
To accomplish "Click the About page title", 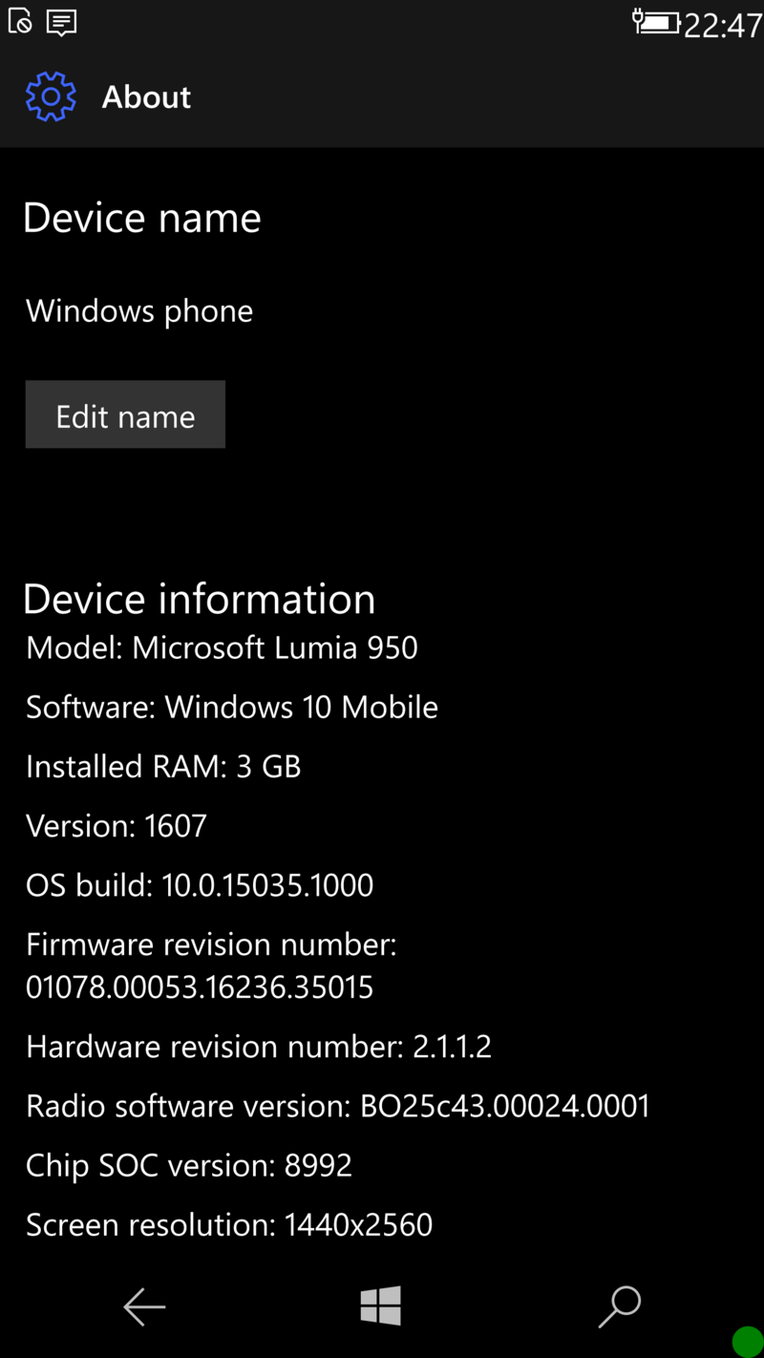I will (146, 96).
